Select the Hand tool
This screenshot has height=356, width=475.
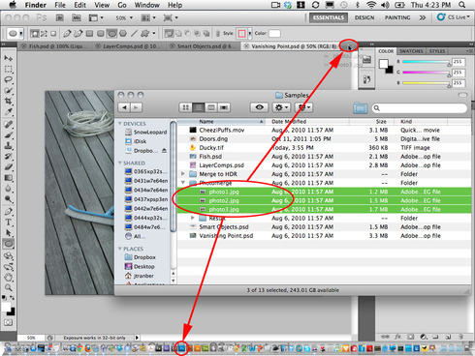9,278
